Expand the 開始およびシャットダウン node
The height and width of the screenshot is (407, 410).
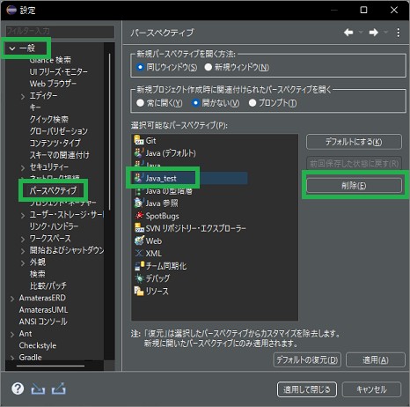coord(23,251)
